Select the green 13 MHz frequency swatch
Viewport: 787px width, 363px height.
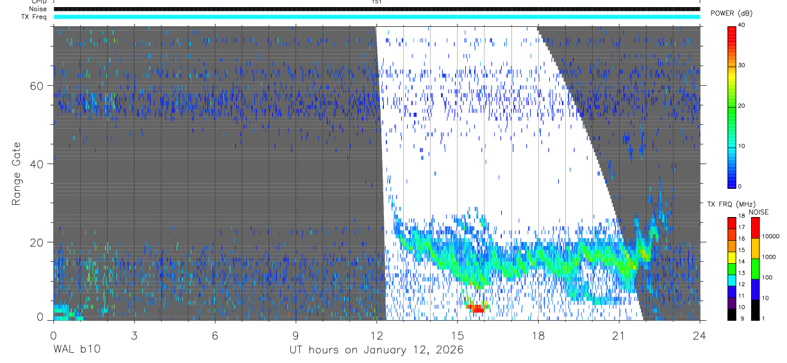[x=732, y=269]
